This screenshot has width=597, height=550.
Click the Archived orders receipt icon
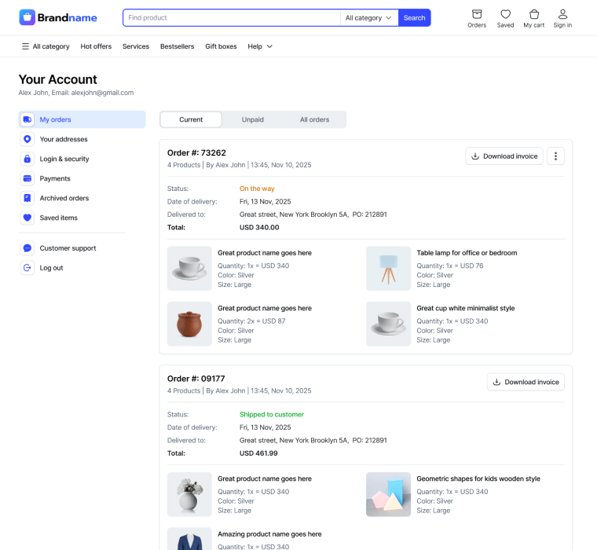click(x=27, y=198)
